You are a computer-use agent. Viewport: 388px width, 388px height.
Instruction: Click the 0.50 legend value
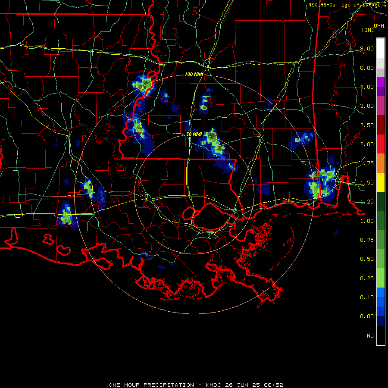click(x=367, y=259)
